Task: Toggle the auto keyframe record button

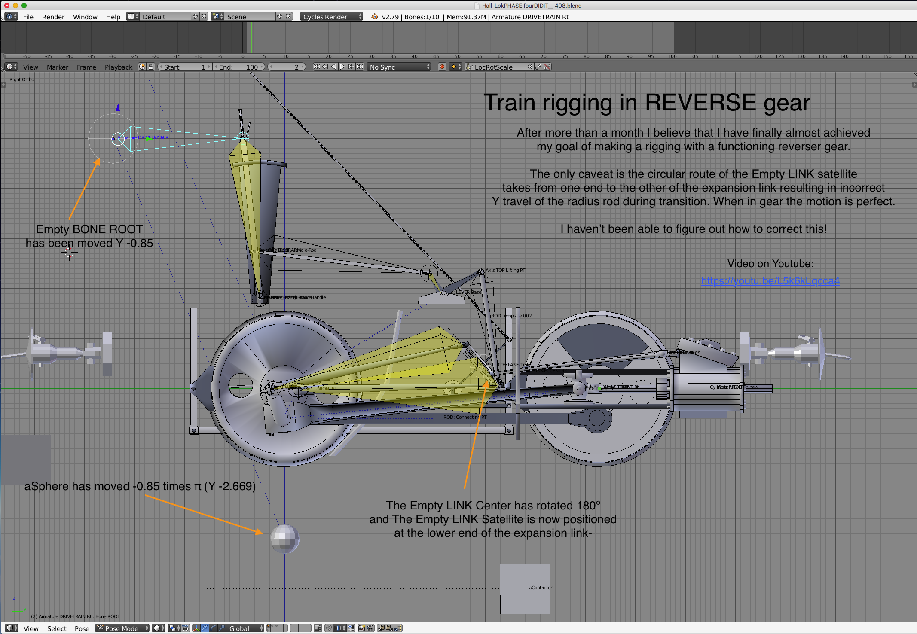Action: click(x=442, y=67)
